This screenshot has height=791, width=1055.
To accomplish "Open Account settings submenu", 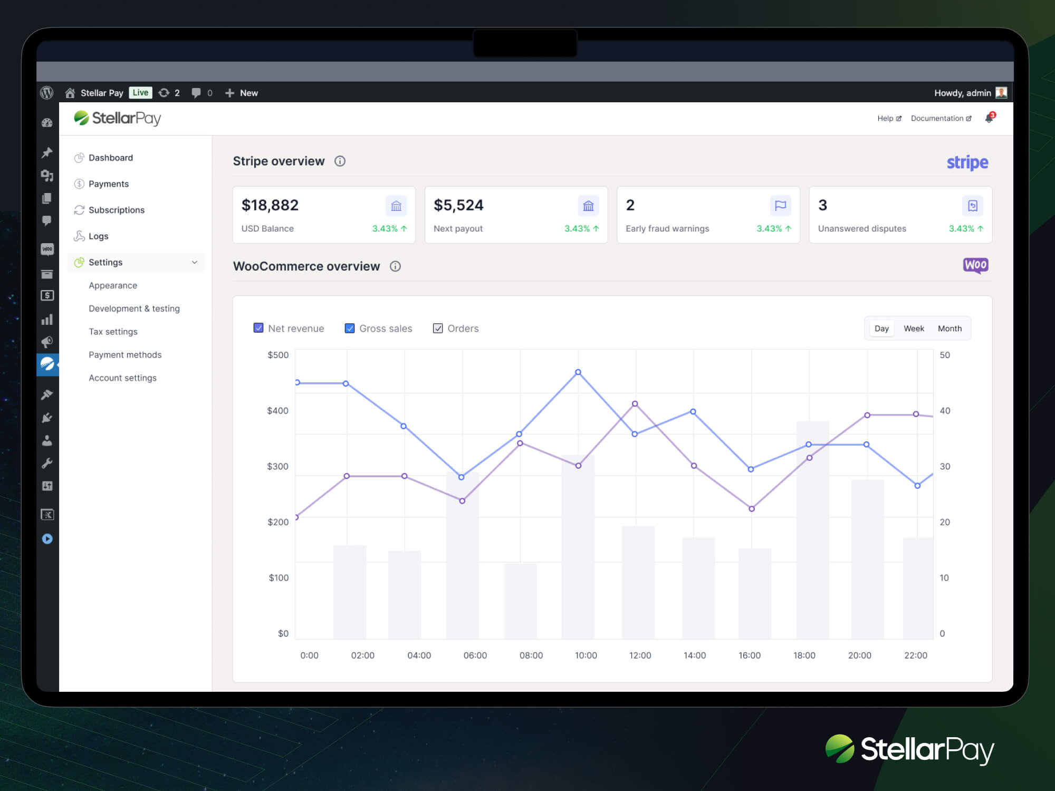I will 122,378.
